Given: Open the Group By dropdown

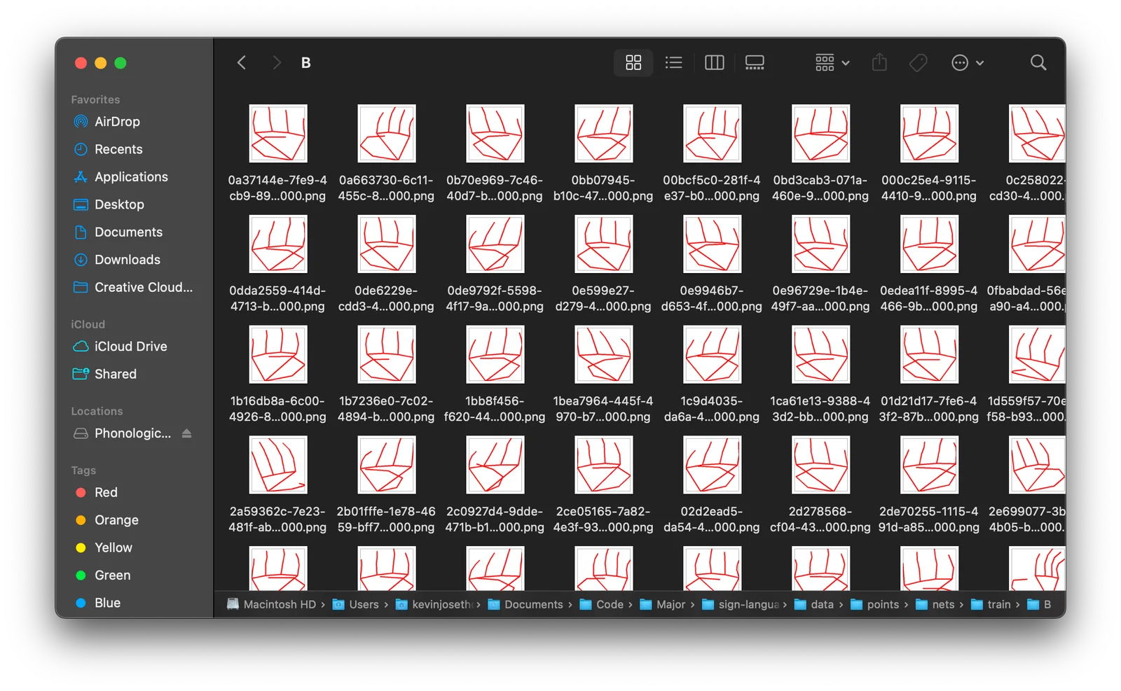Looking at the screenshot, I should (832, 63).
